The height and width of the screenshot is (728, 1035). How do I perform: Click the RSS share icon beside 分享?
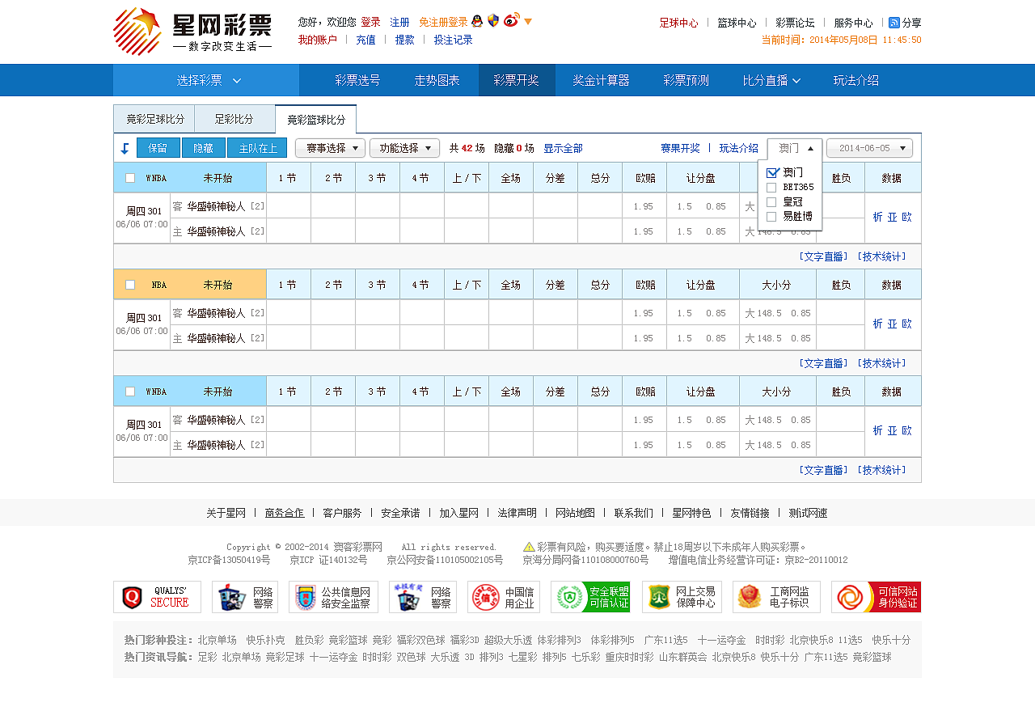coord(894,23)
